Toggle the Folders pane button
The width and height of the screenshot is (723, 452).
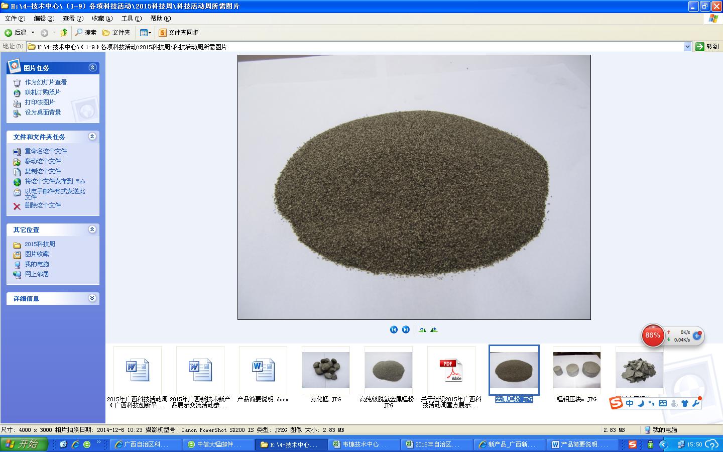tap(116, 33)
